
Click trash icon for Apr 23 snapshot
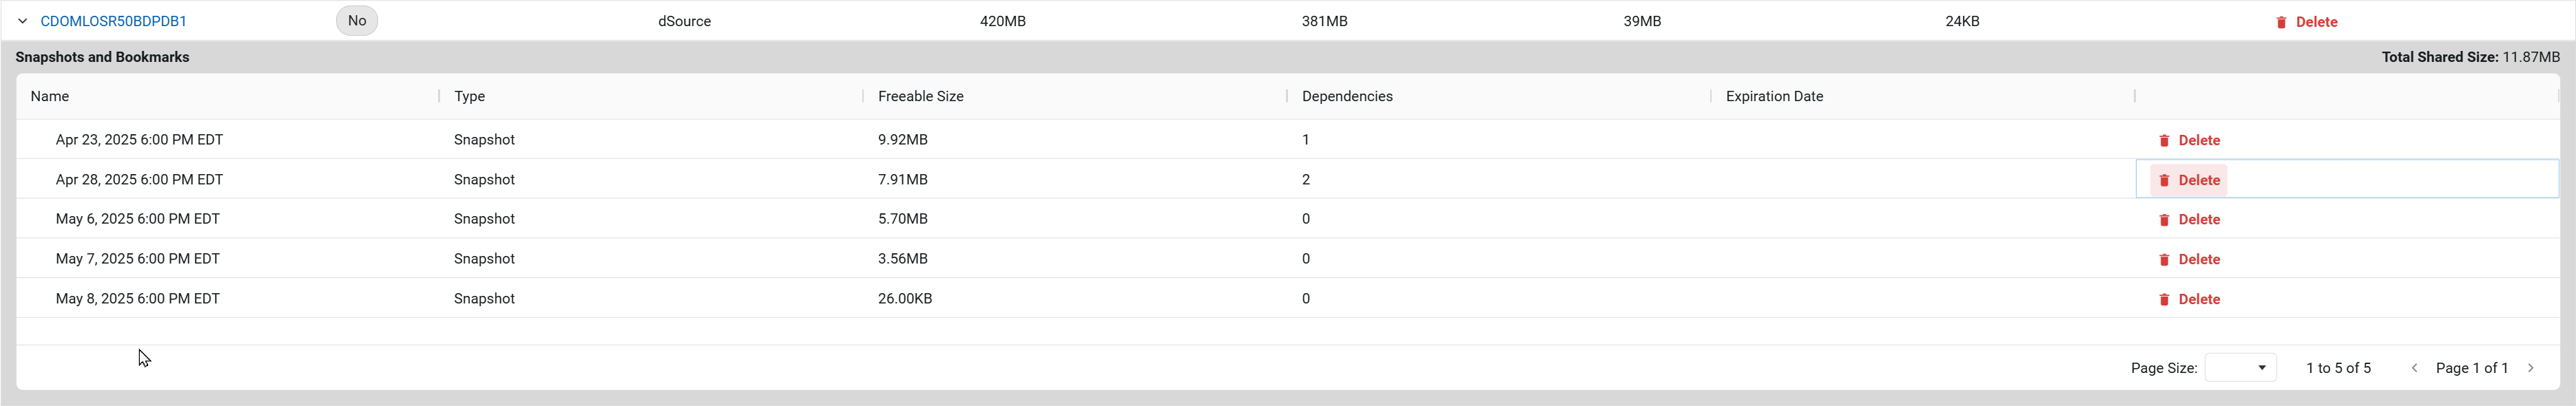(2164, 141)
